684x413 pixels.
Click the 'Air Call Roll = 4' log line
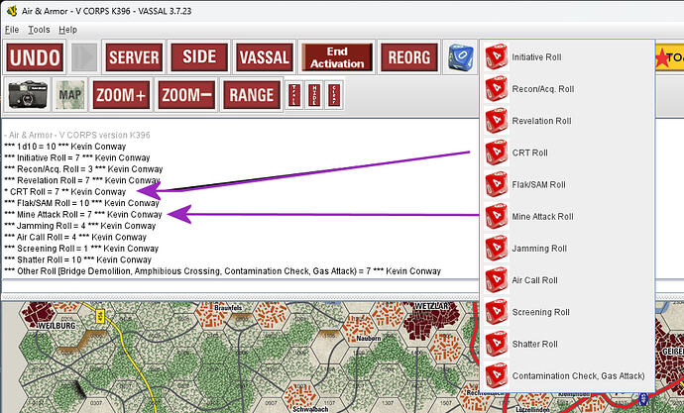[x=75, y=237]
